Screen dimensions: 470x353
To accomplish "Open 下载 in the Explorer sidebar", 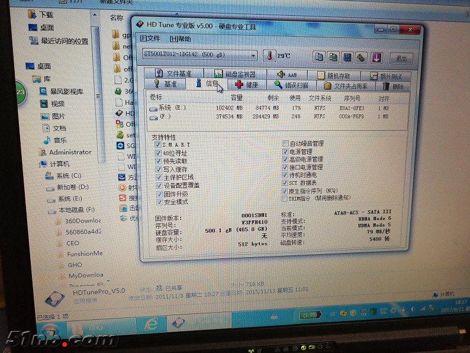I will click(41, 14).
